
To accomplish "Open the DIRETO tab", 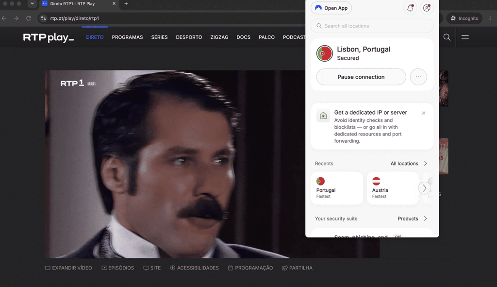I will tap(95, 37).
